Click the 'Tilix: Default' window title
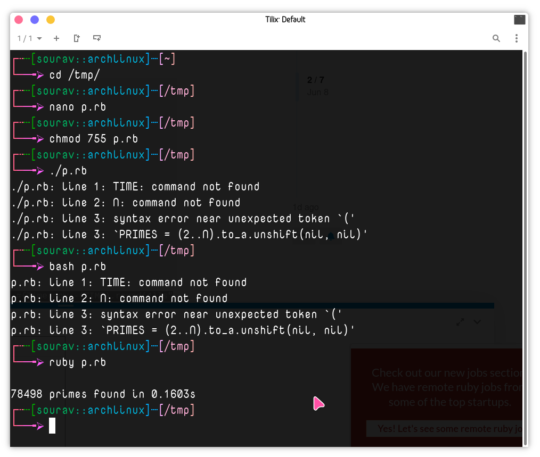540x457 pixels. (285, 20)
